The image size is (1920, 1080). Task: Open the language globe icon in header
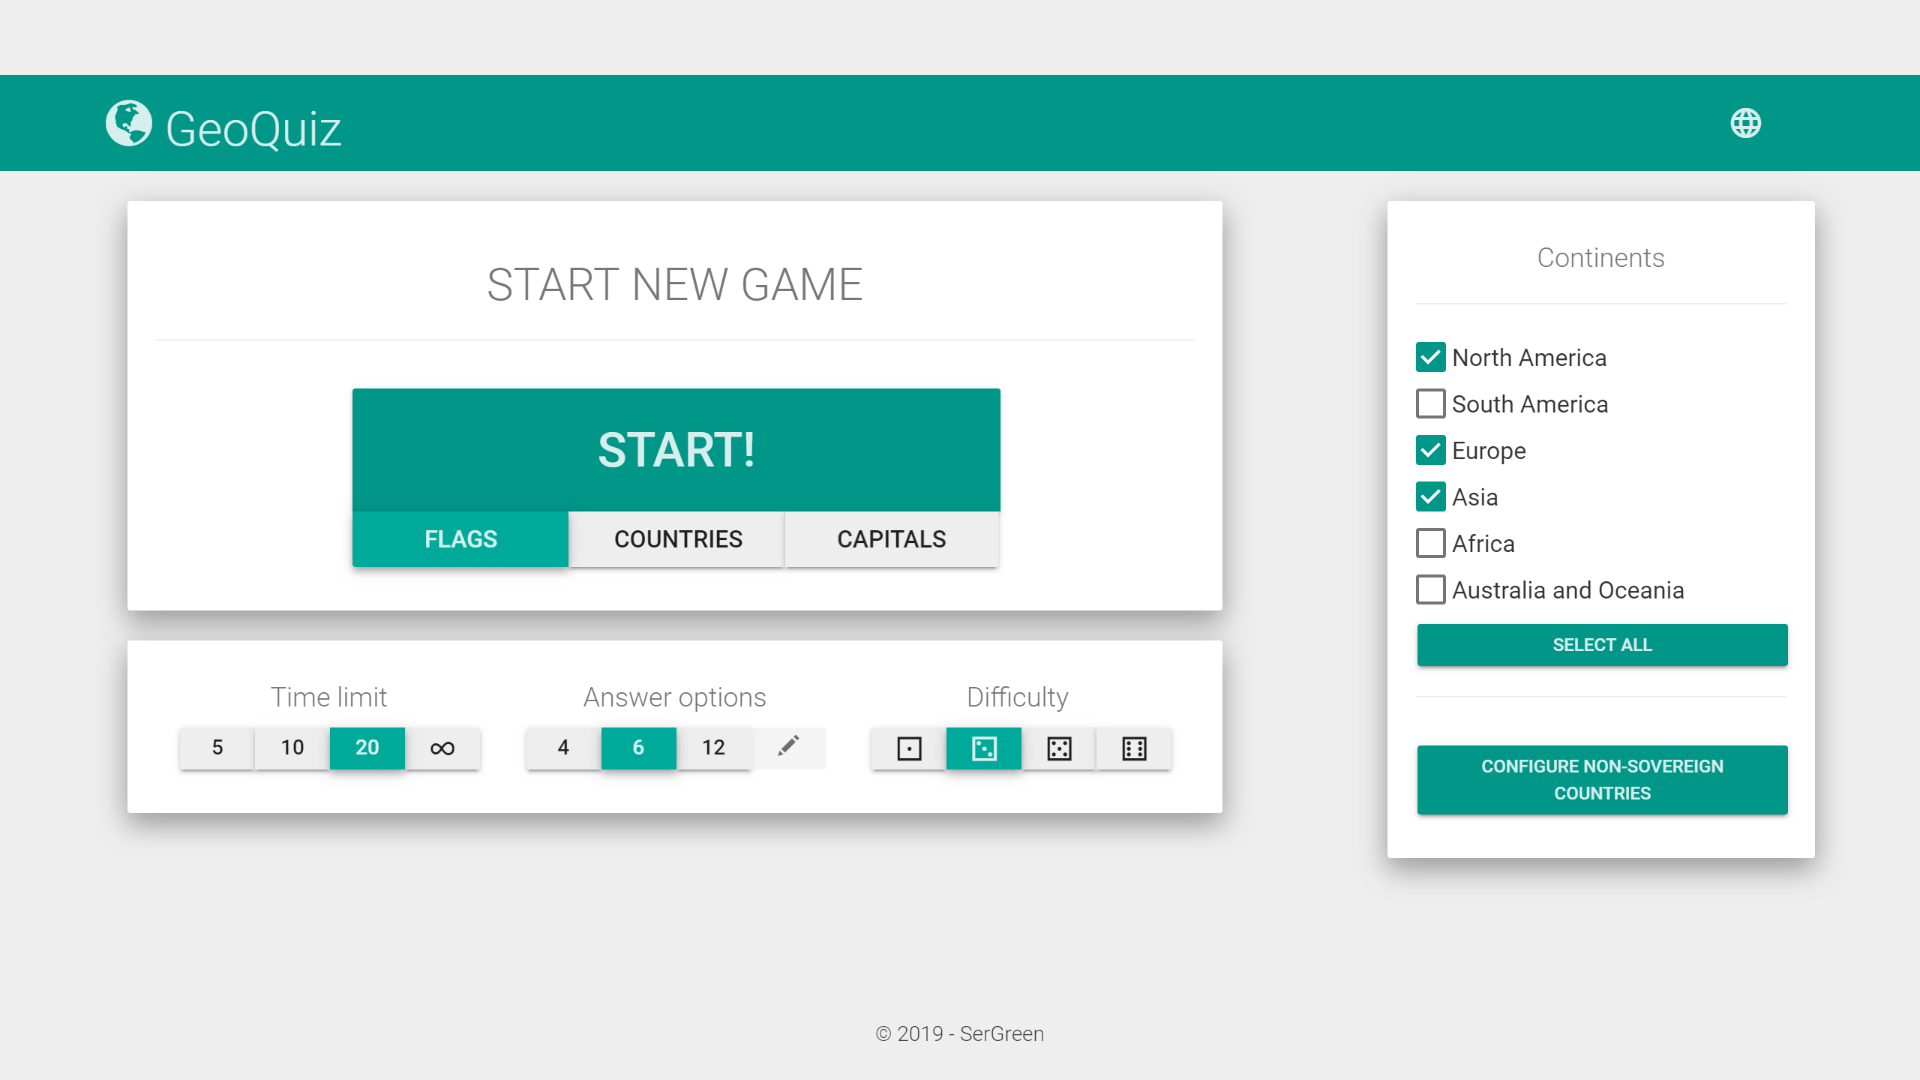click(x=1745, y=123)
